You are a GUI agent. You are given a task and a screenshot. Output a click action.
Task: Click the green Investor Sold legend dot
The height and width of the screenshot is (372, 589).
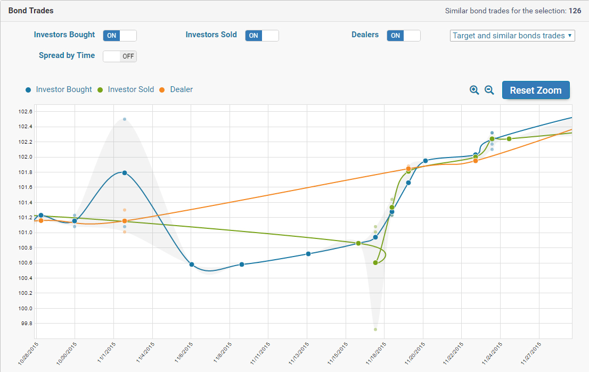(x=100, y=90)
